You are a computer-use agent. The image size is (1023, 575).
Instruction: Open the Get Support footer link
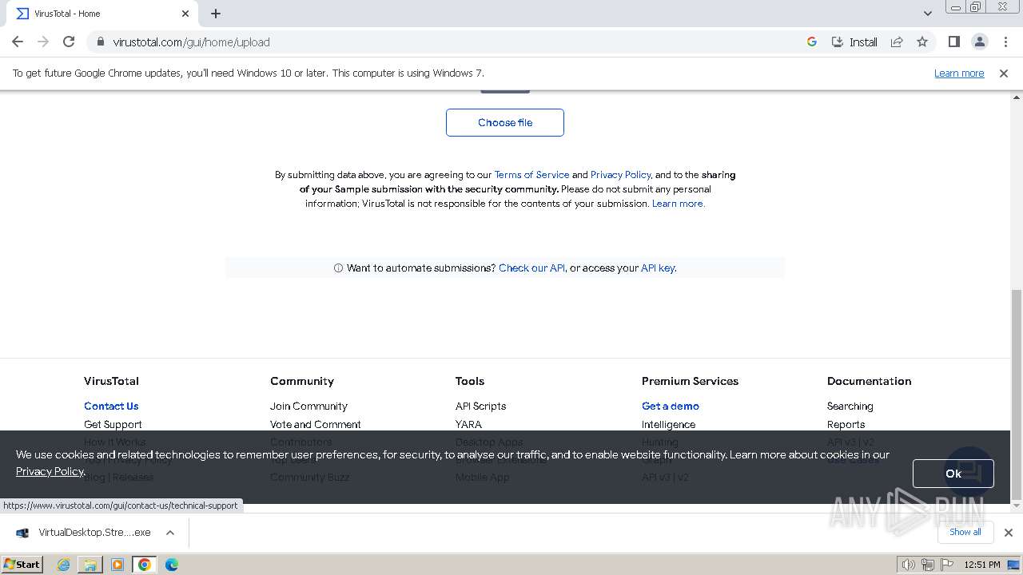(x=113, y=424)
